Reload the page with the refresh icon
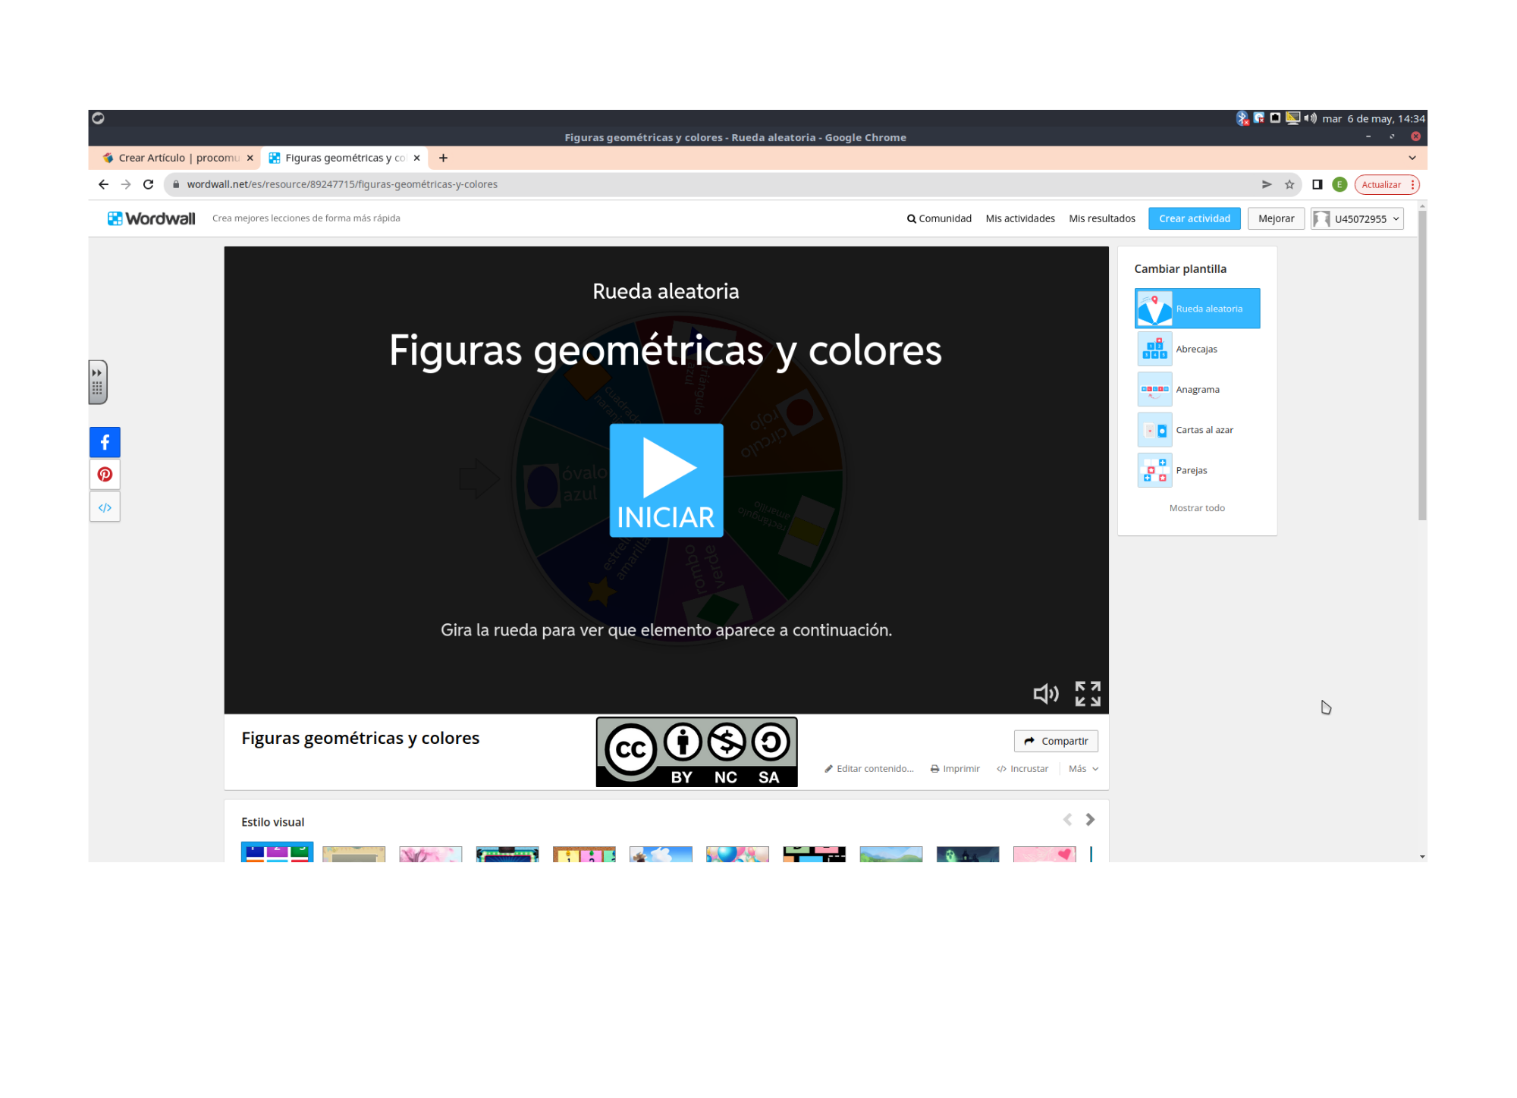Screen dimensions: 1517x1098 click(149, 184)
